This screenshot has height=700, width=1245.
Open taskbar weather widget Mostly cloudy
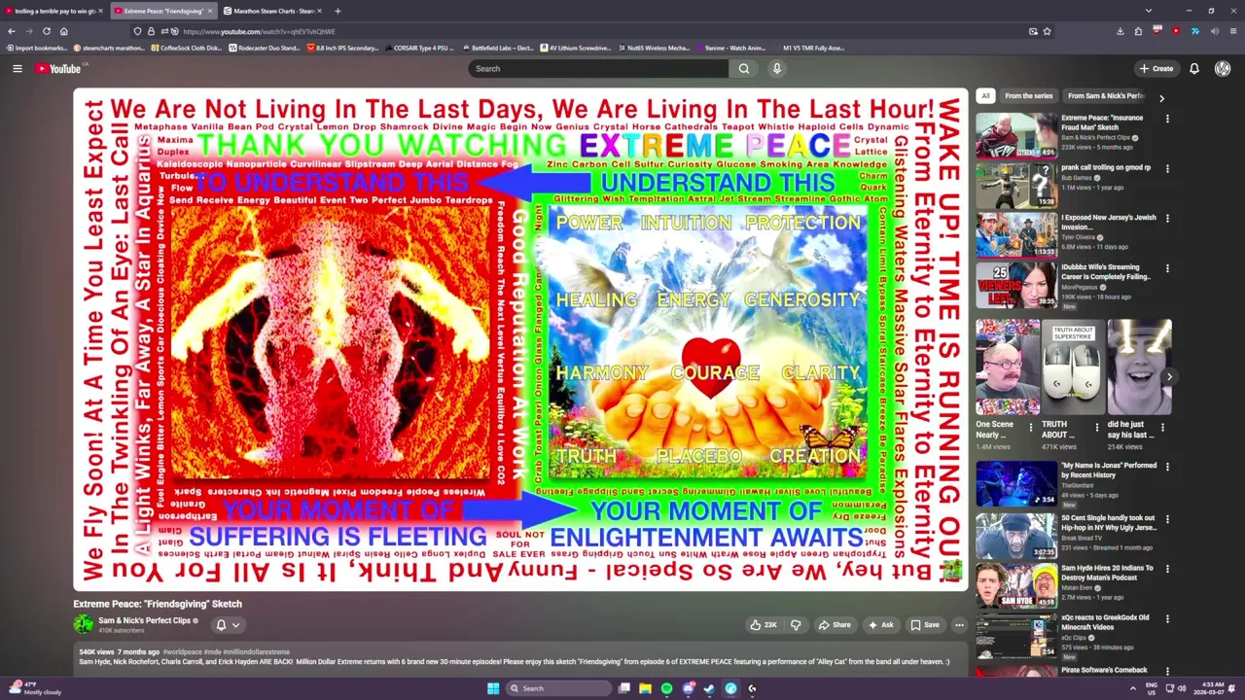click(x=33, y=688)
